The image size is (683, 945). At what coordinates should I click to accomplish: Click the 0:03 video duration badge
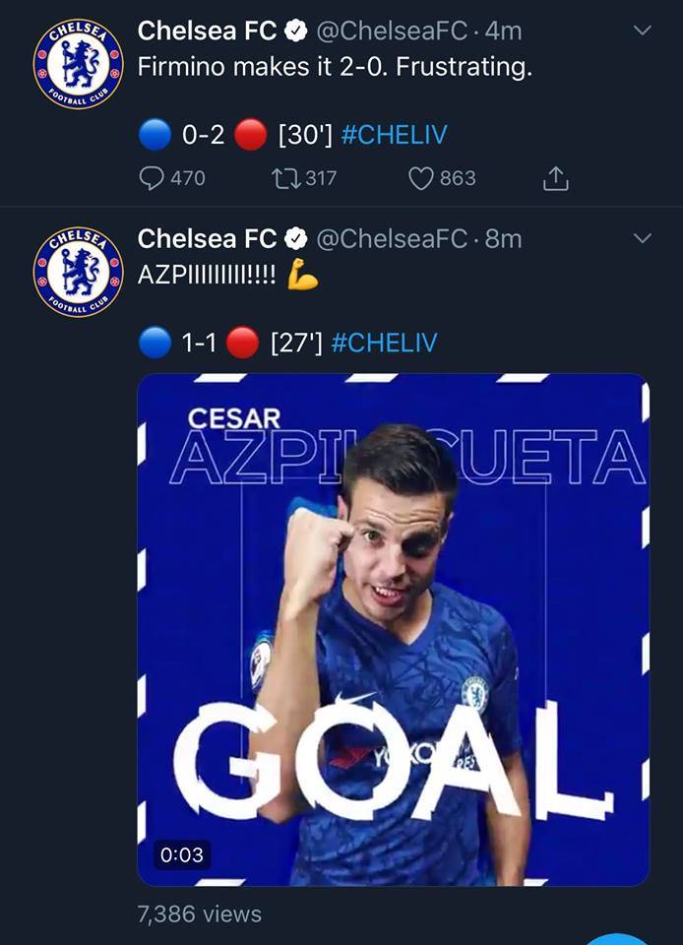[183, 855]
